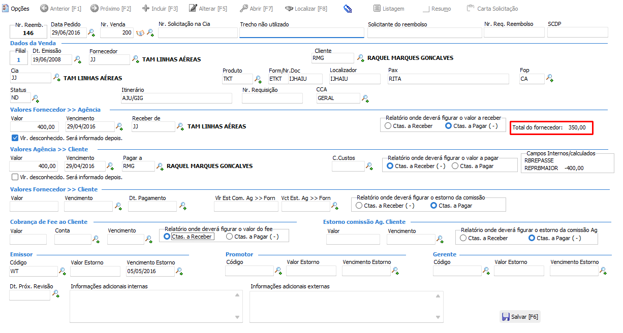Screen dimensions: 623x333
Task: Click the C.Custos lookup magnifier icon
Action: 369,166
